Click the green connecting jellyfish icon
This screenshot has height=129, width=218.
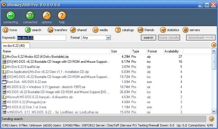(11, 15)
